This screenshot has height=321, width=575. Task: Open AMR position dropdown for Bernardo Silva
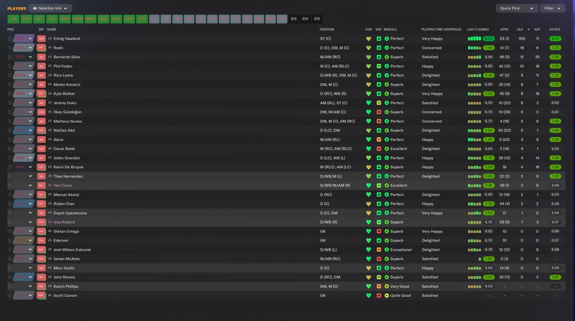pyautogui.click(x=24, y=57)
